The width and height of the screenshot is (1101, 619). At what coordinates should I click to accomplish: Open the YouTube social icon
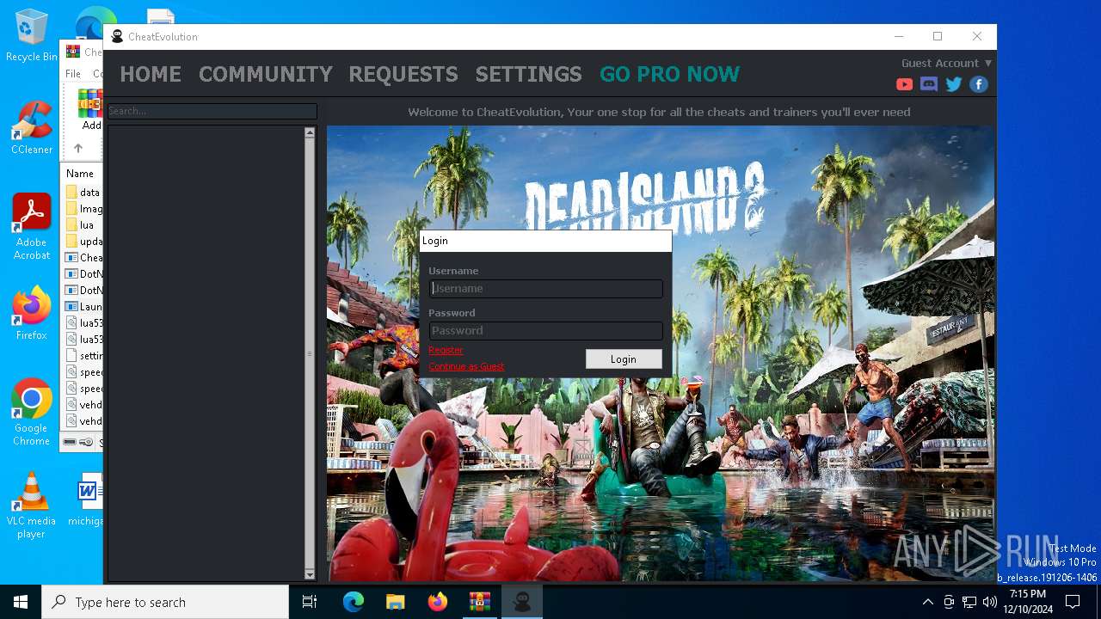coord(904,84)
